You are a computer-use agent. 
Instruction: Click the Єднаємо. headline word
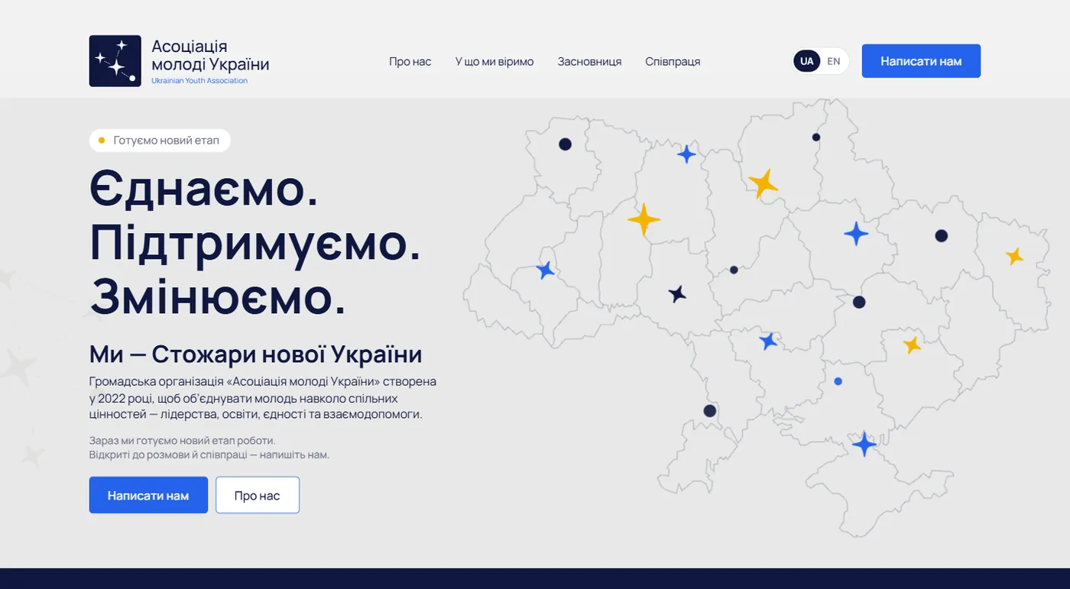(204, 189)
